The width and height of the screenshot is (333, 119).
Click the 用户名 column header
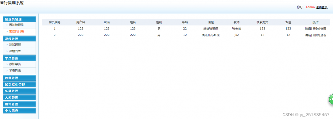81,22
